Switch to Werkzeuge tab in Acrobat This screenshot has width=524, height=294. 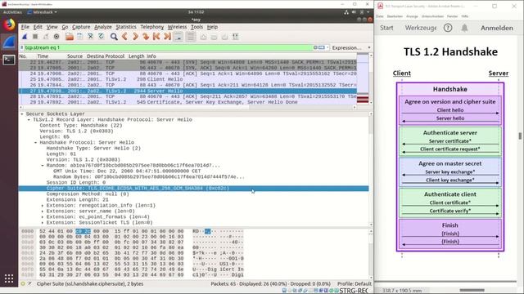pyautogui.click(x=420, y=28)
